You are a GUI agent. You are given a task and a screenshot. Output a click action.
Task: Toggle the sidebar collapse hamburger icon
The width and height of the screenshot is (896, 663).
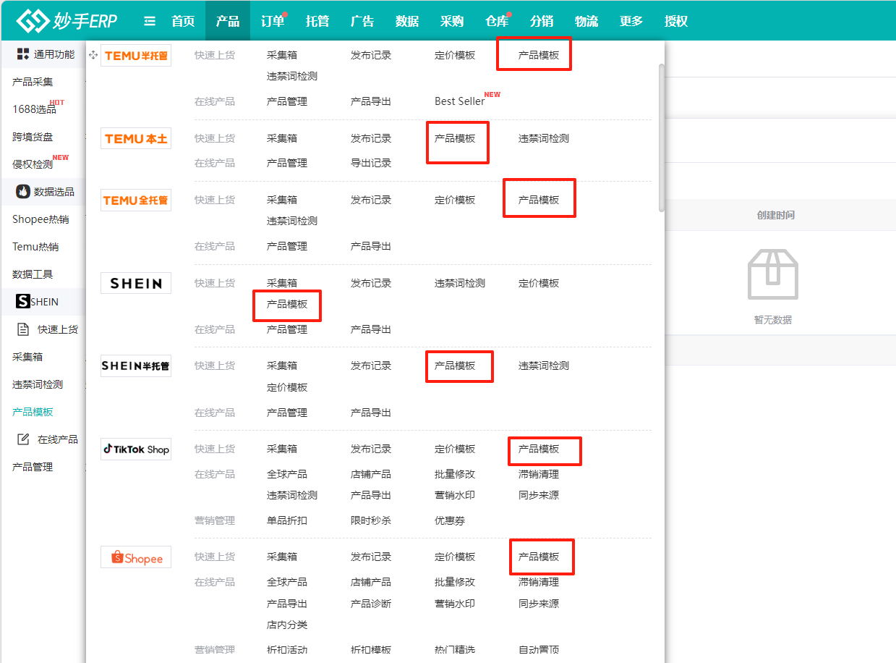[150, 21]
